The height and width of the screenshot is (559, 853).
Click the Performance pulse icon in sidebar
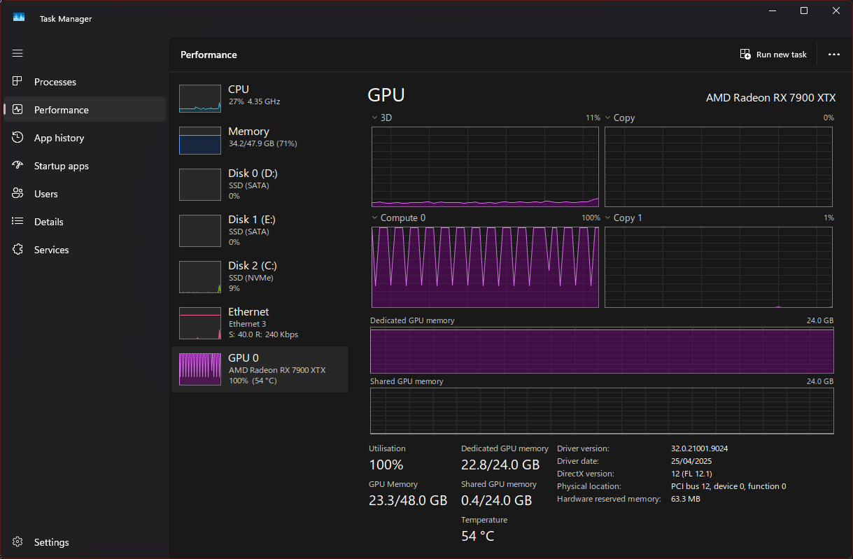[x=17, y=110]
